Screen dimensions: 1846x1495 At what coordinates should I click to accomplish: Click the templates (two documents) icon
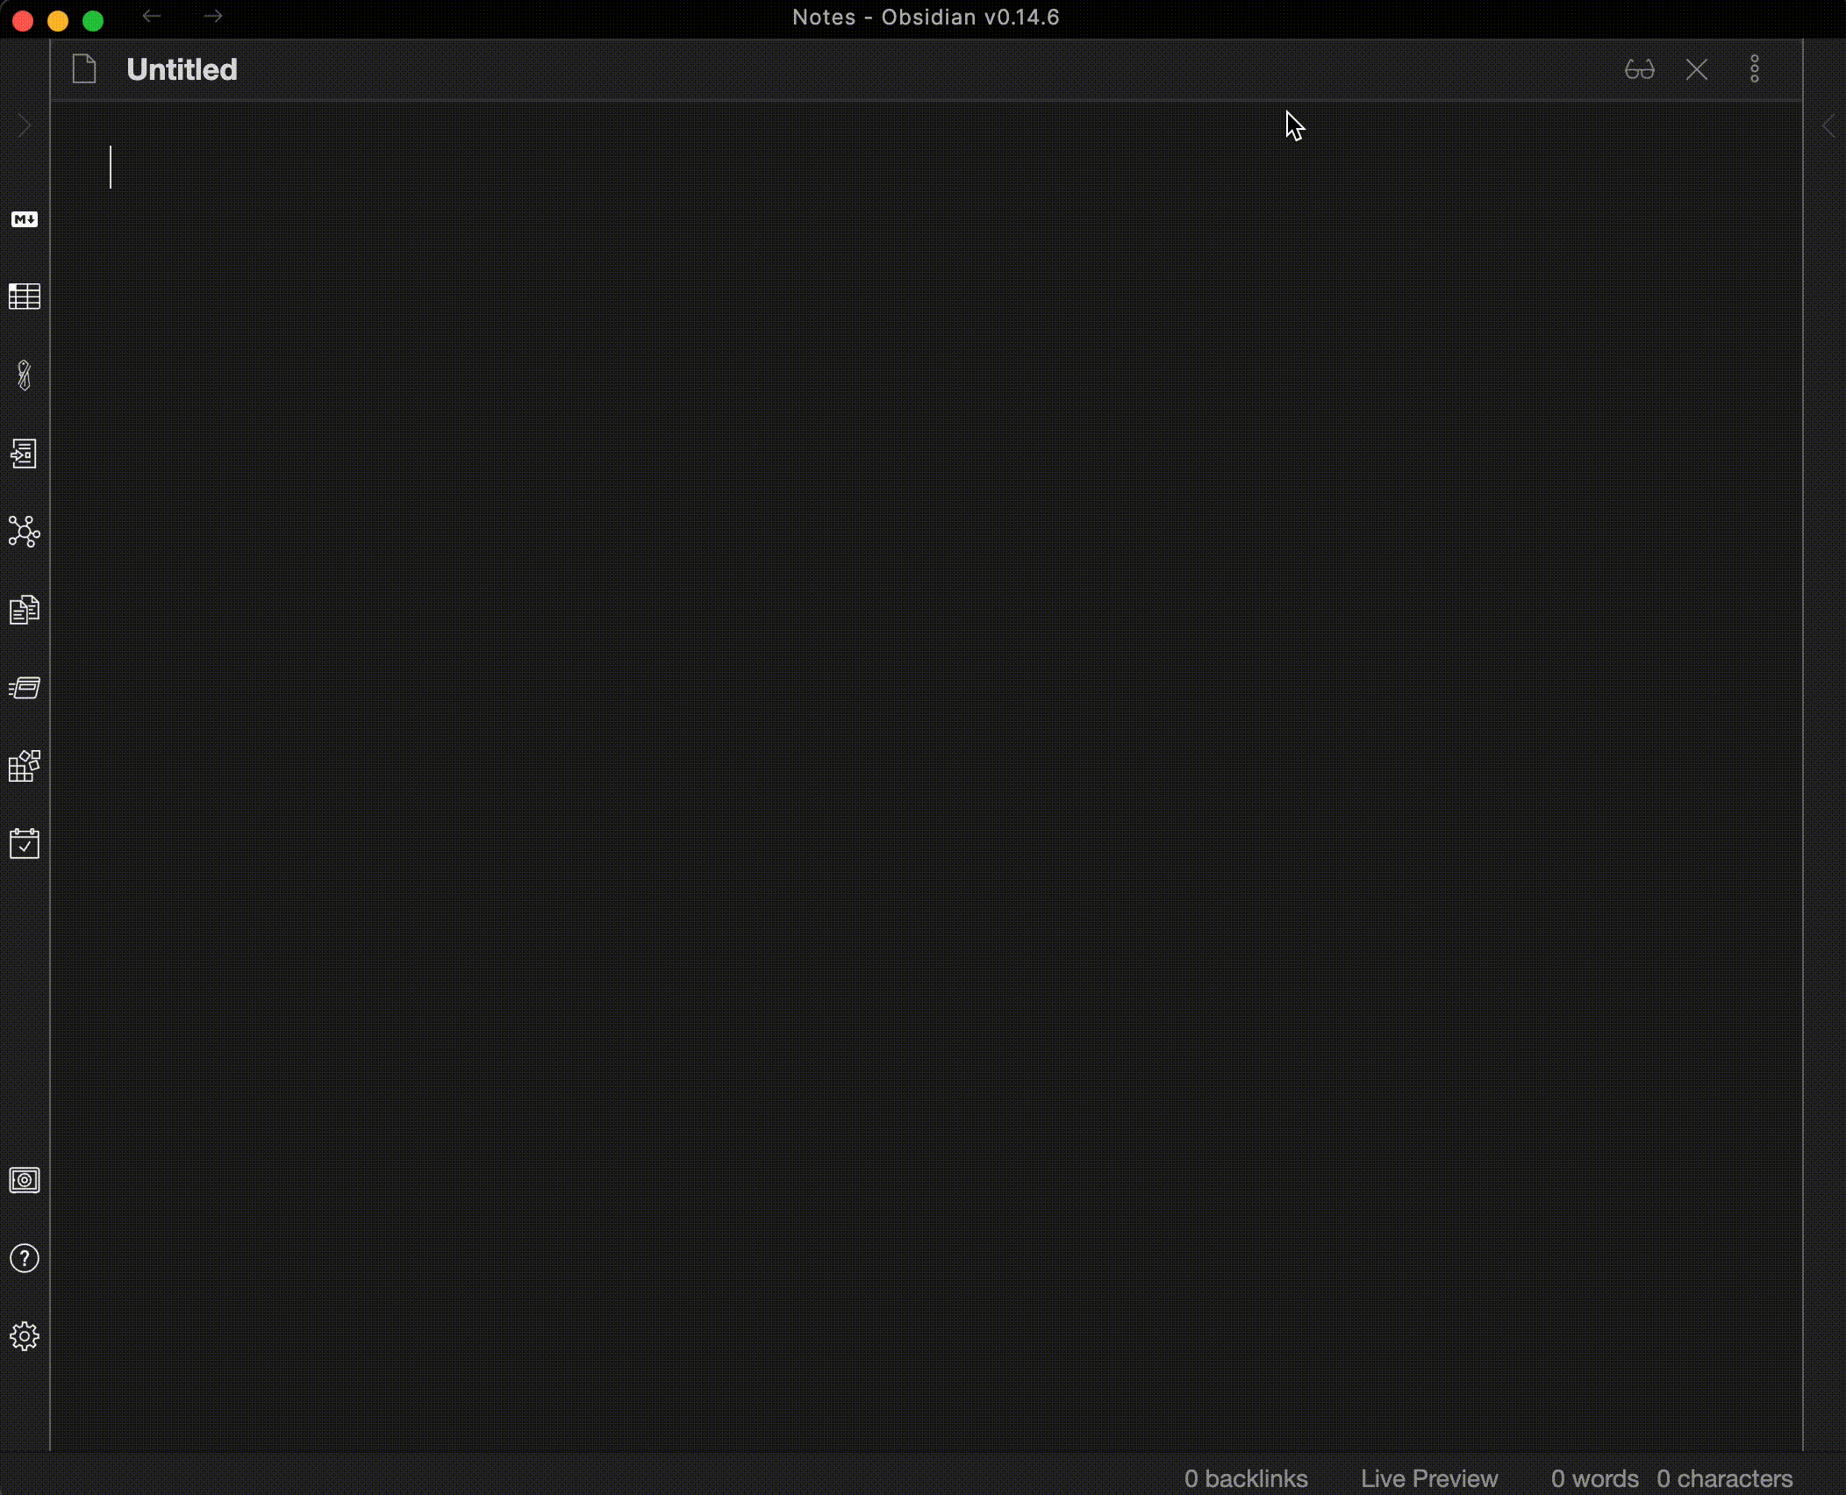point(25,610)
